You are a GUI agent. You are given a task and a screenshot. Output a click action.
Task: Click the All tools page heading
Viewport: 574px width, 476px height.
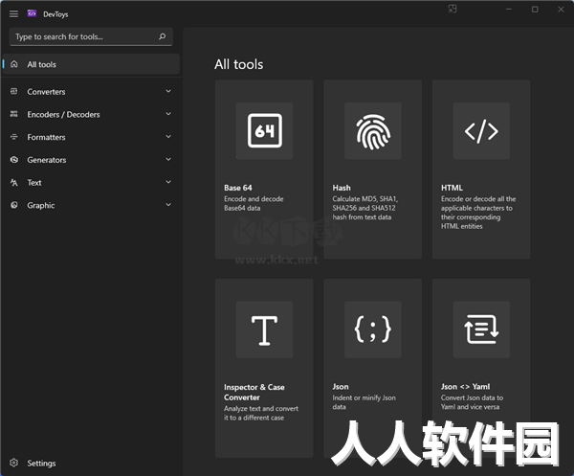[x=238, y=64]
